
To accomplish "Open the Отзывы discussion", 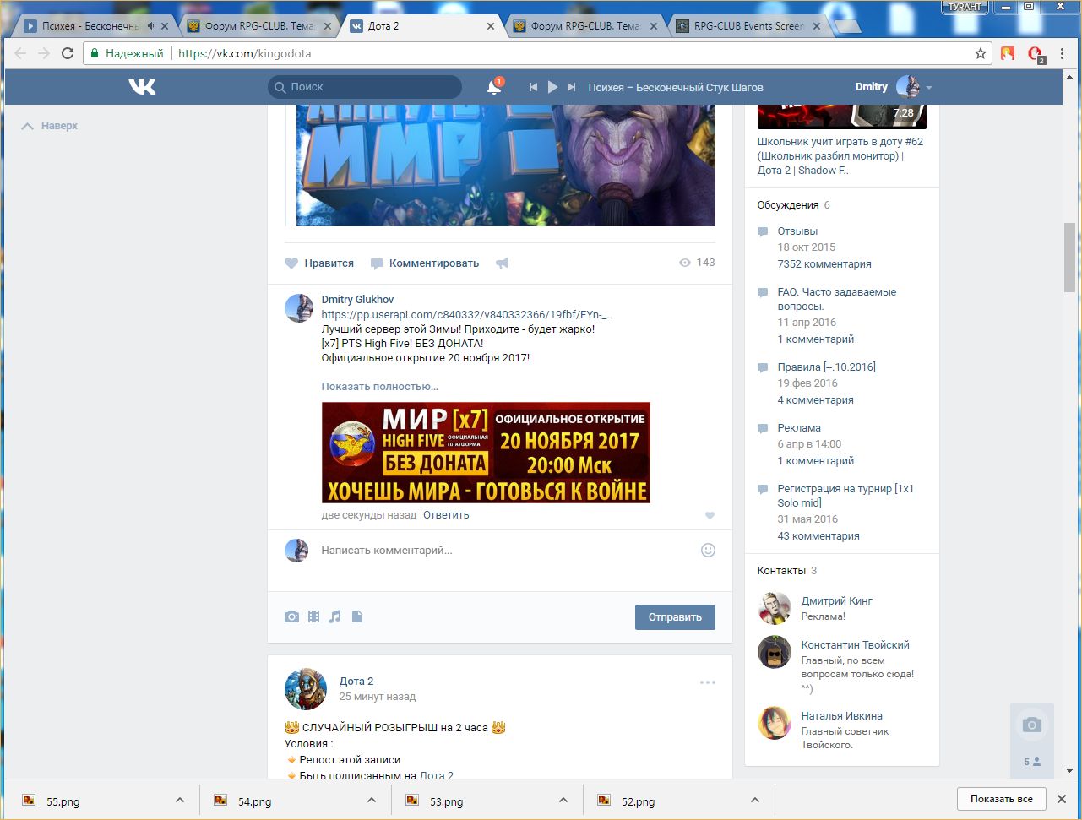I will pyautogui.click(x=797, y=231).
